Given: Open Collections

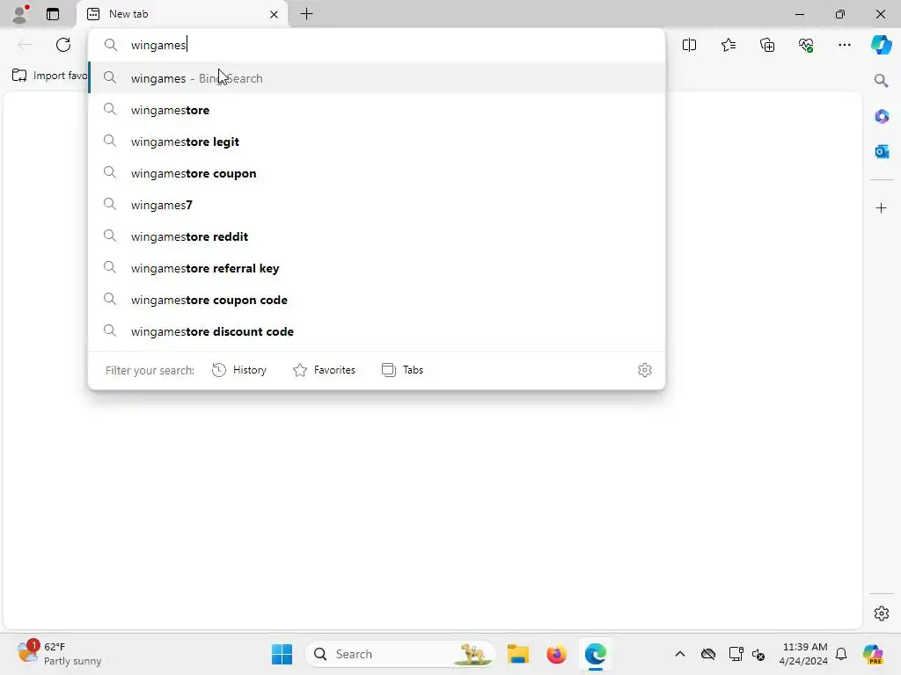Looking at the screenshot, I should (x=767, y=45).
